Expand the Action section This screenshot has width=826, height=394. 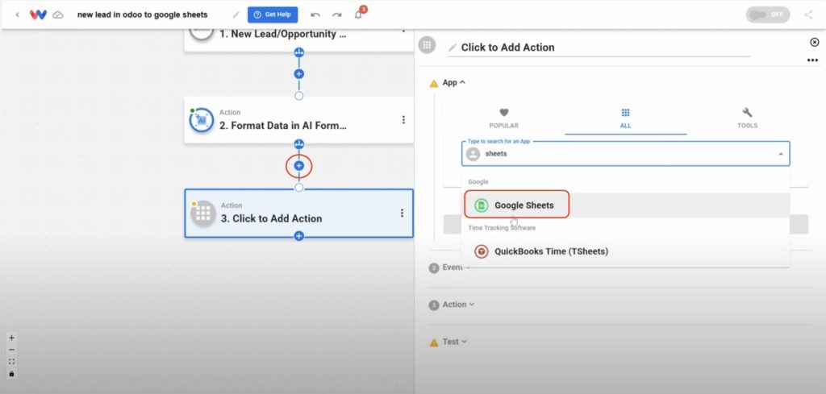pyautogui.click(x=458, y=305)
